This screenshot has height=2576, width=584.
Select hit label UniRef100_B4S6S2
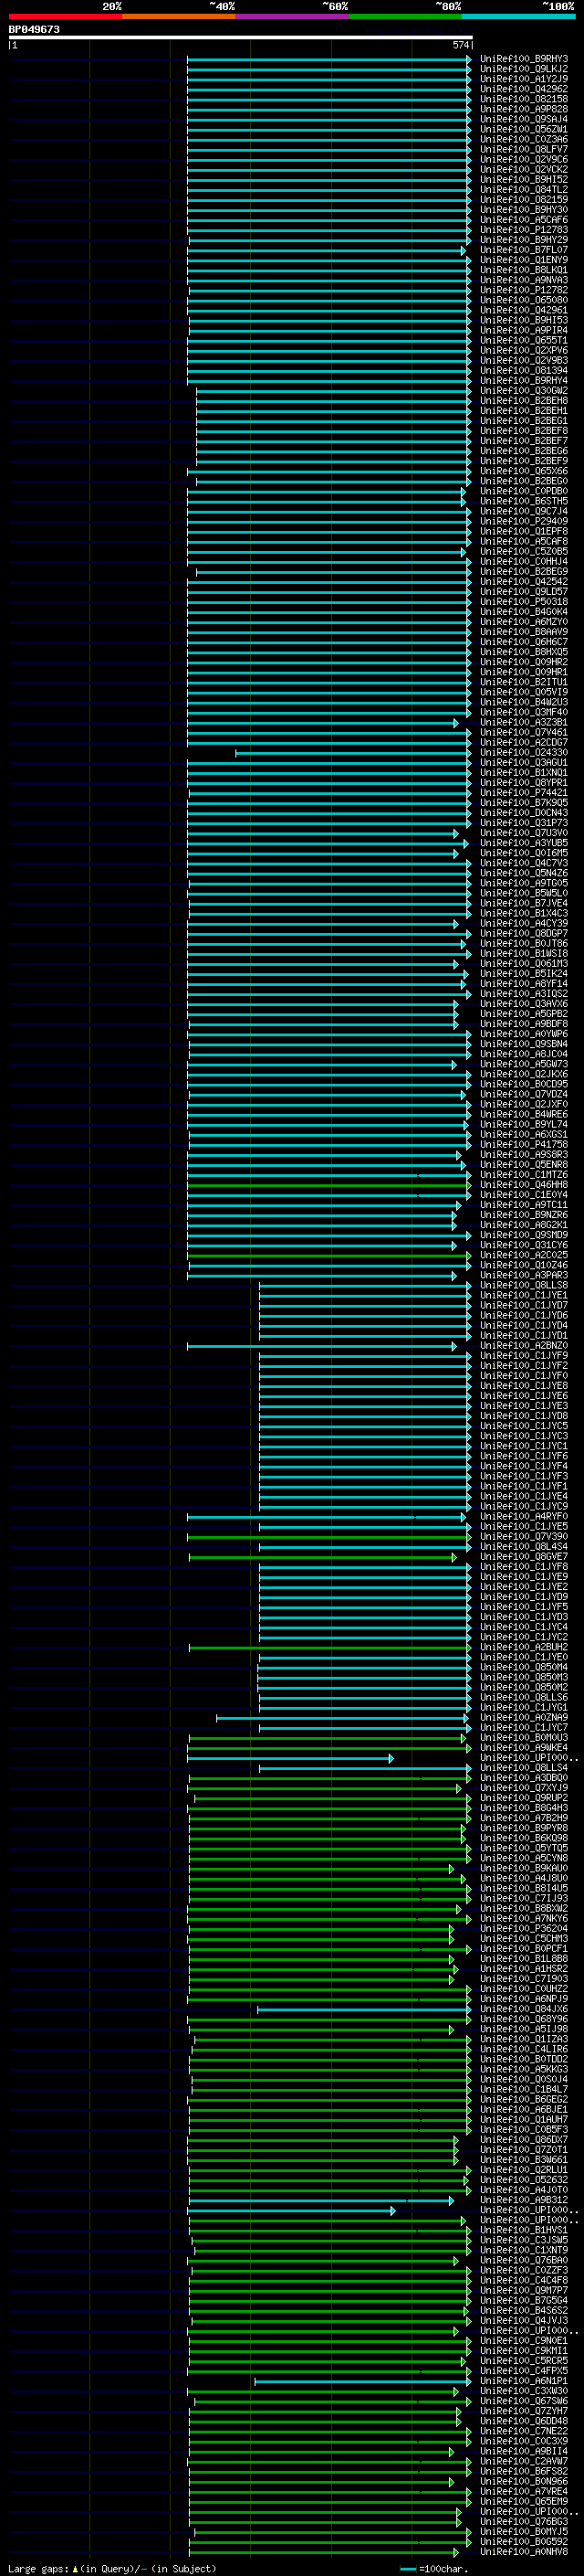(x=523, y=2311)
